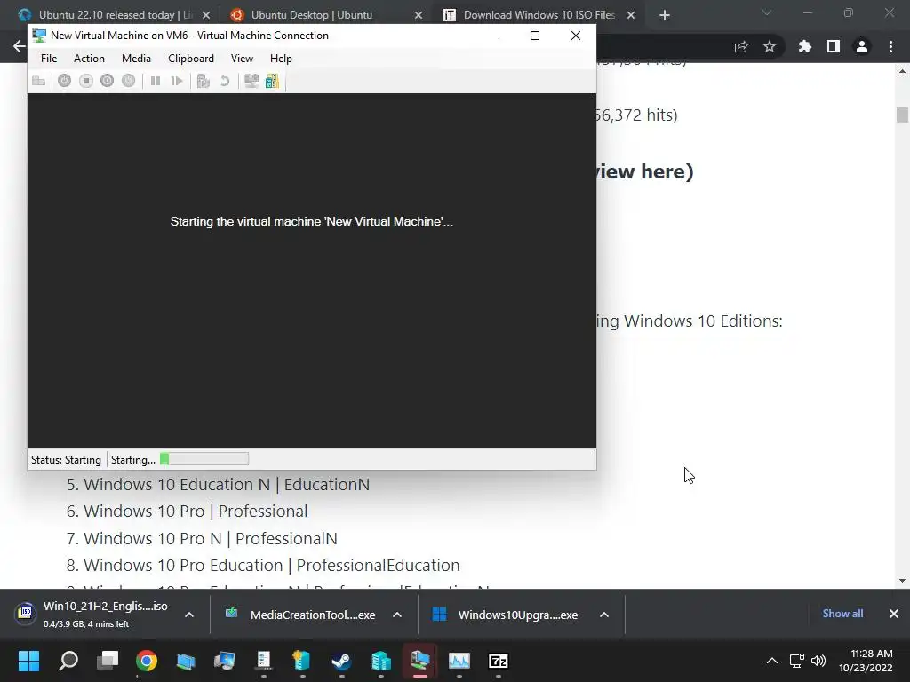Open Chrome tab search chevron
The width and height of the screenshot is (910, 682).
pyautogui.click(x=767, y=12)
